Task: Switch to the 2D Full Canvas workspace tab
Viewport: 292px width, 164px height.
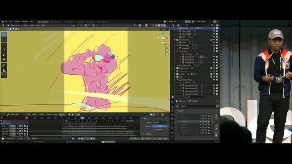Action: pyautogui.click(x=56, y=22)
